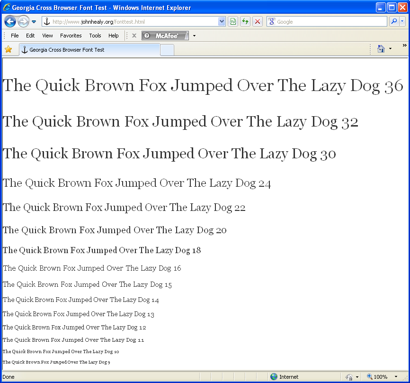The width and height of the screenshot is (410, 383).
Task: Click the anchor site icon in address bar
Action: 47,21
